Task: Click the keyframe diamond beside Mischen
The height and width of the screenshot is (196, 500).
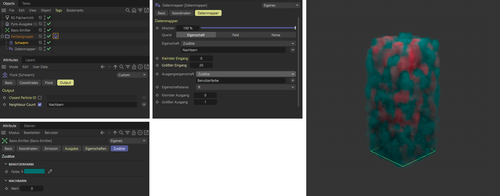Action: [x=157, y=28]
